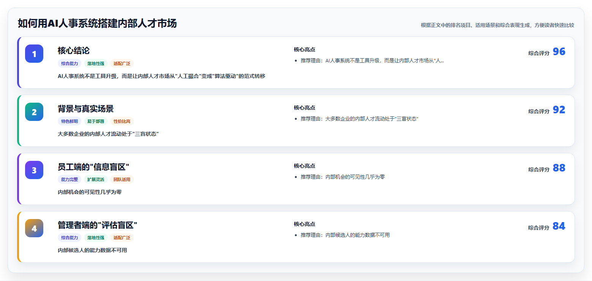Open the 核心结论 card title

coord(74,51)
